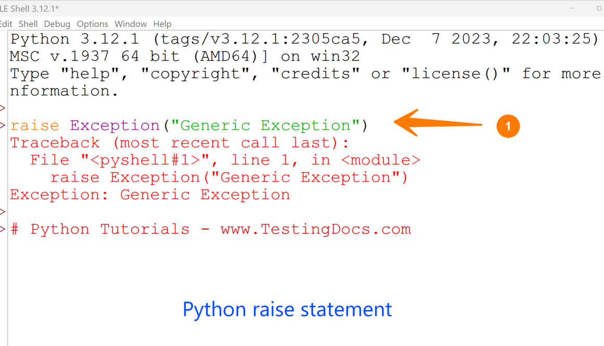Open the Shell menu
Viewport: 604px width, 346px height.
tap(28, 24)
